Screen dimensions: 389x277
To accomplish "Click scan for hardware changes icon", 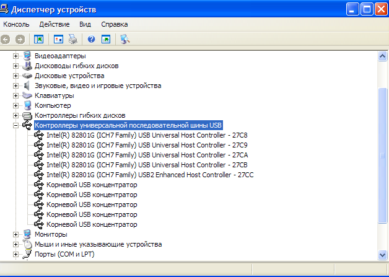I will (125, 39).
